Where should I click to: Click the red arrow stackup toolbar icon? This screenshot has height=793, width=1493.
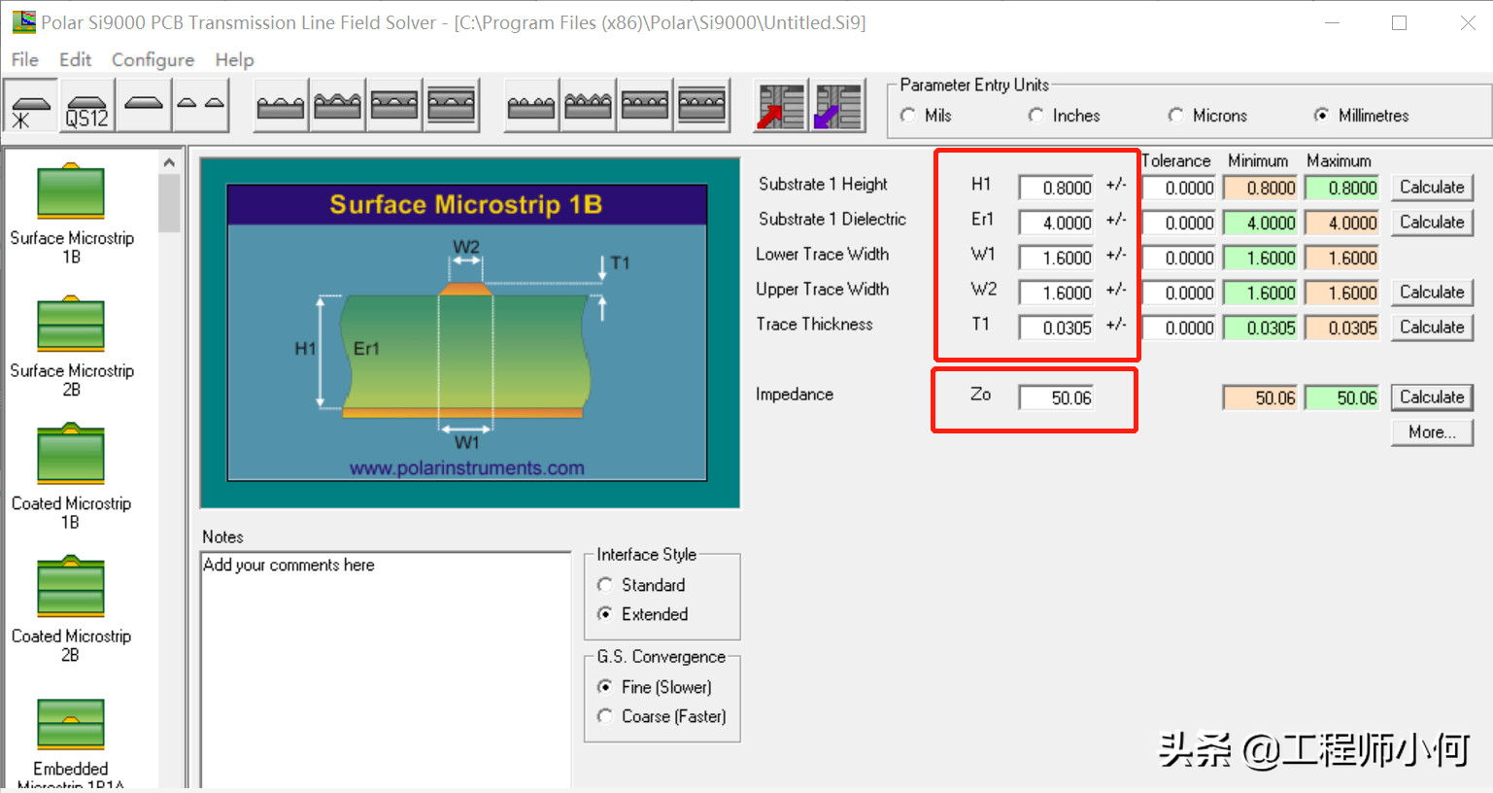[x=781, y=106]
